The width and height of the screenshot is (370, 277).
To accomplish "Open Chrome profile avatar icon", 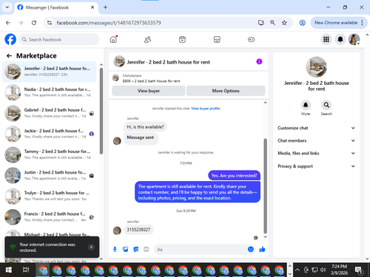I will click(303, 23).
